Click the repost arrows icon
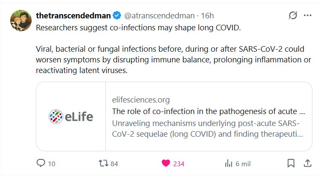This screenshot has width=321, height=176. point(102,164)
